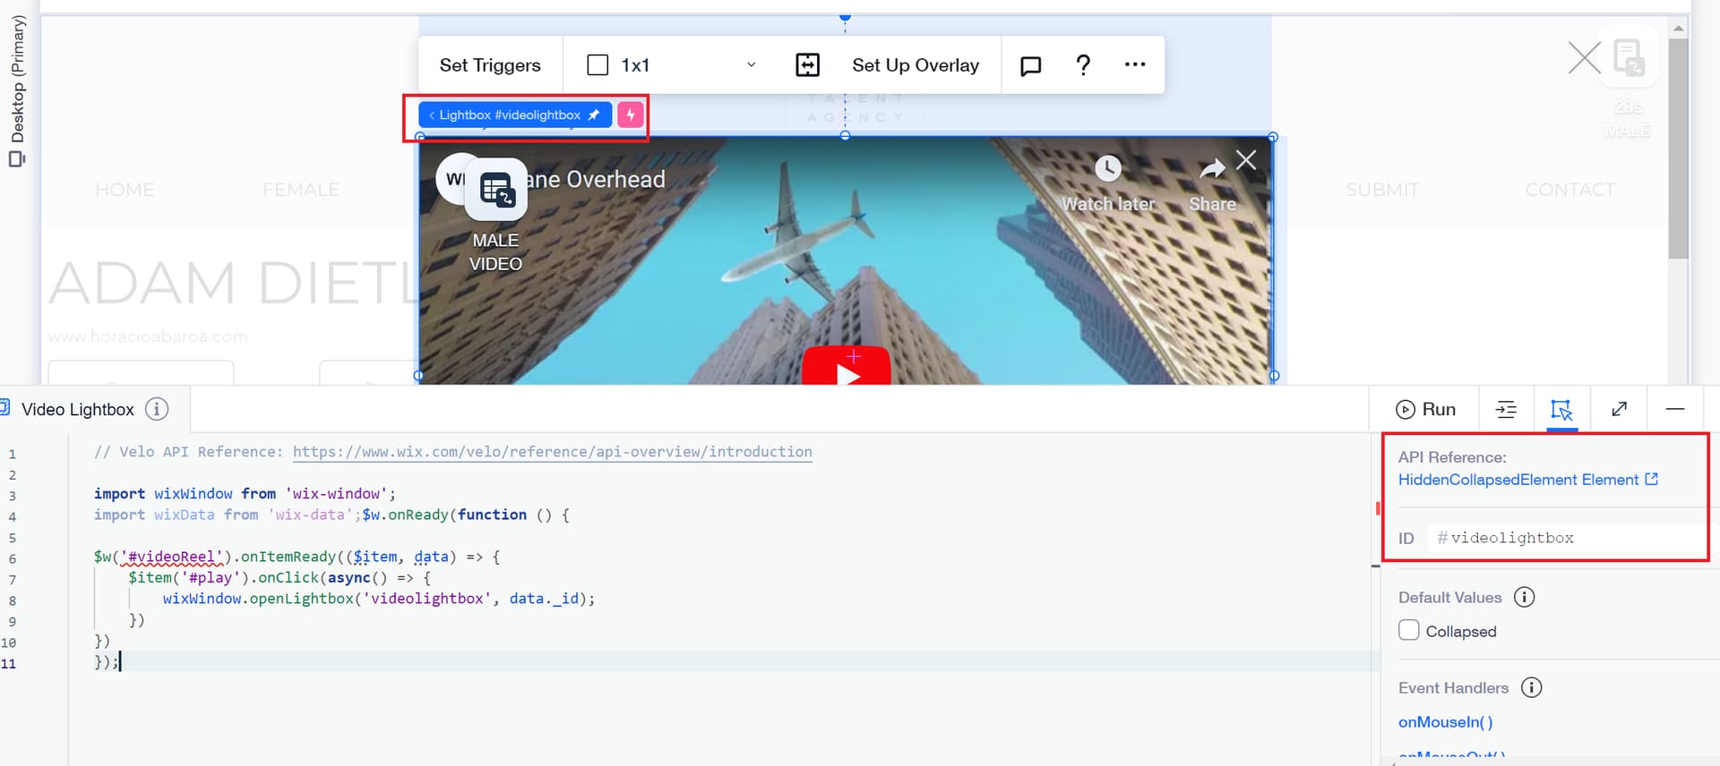
Task: Open comments speech bubble icon
Action: (x=1031, y=65)
